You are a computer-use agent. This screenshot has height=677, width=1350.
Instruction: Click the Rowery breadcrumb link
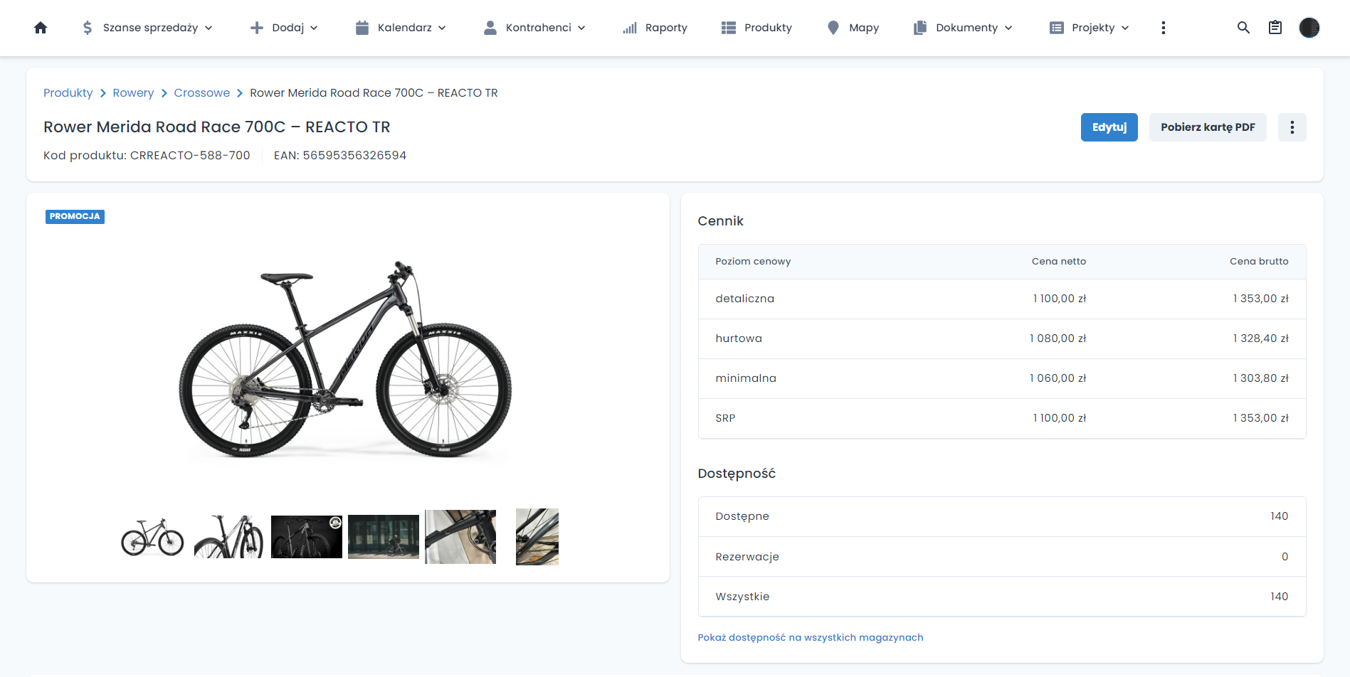pyautogui.click(x=133, y=93)
